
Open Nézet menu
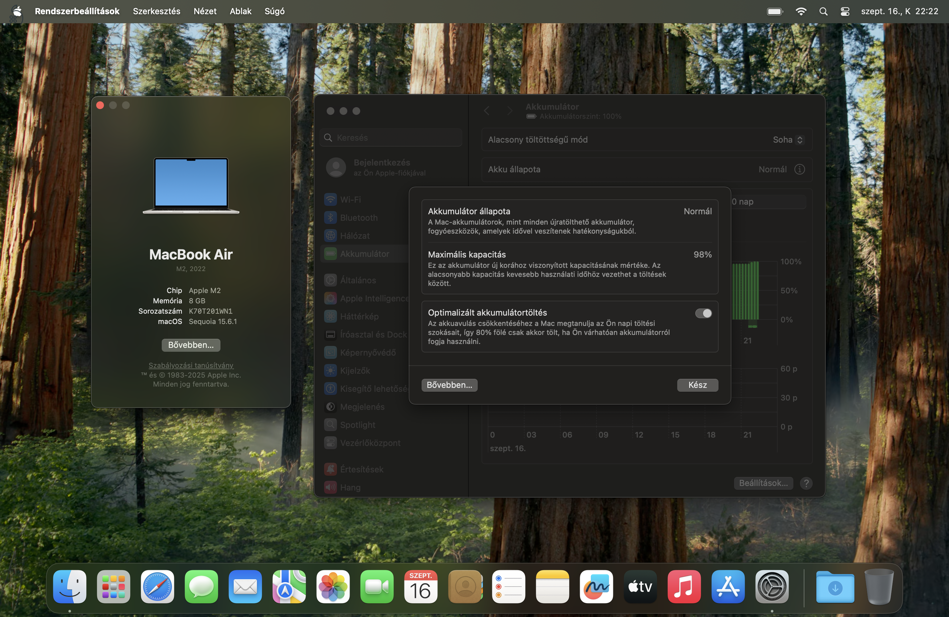tap(205, 11)
